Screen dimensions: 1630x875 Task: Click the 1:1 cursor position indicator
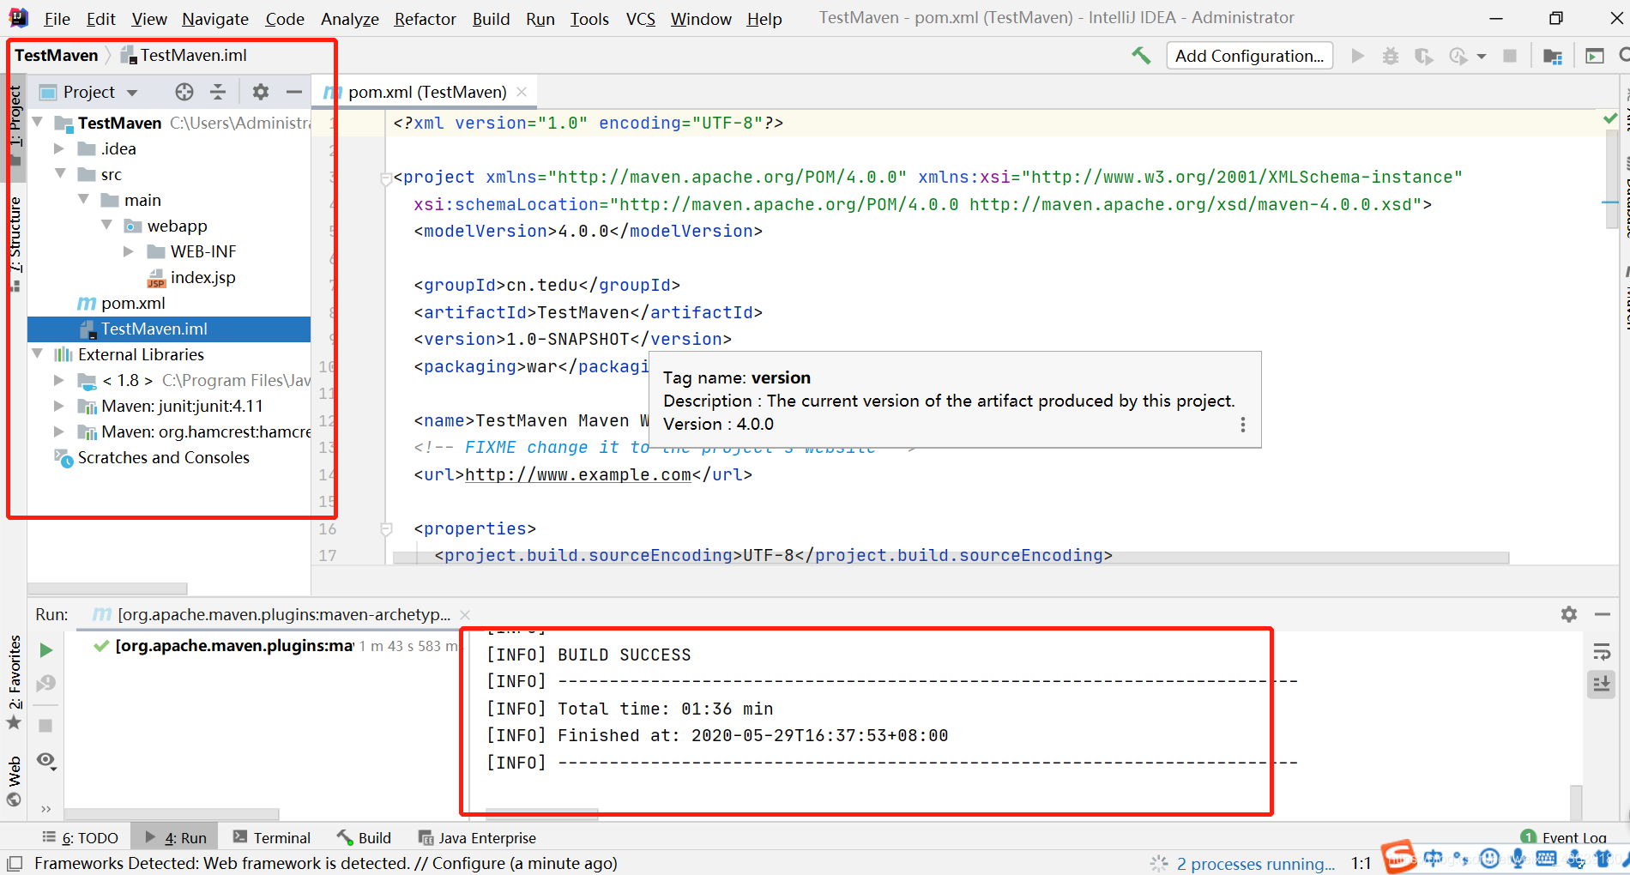point(1361,864)
